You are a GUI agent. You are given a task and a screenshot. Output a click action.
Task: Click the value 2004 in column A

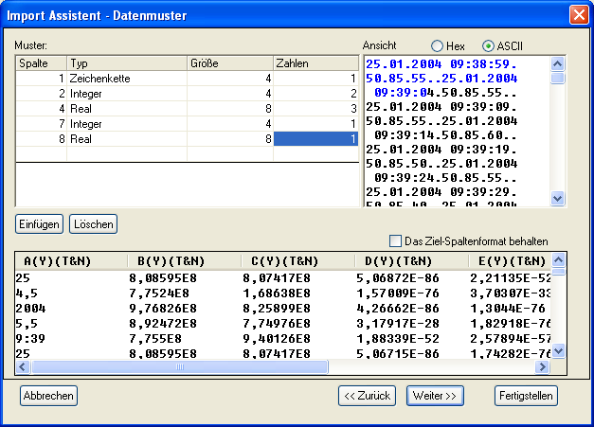tap(30, 309)
